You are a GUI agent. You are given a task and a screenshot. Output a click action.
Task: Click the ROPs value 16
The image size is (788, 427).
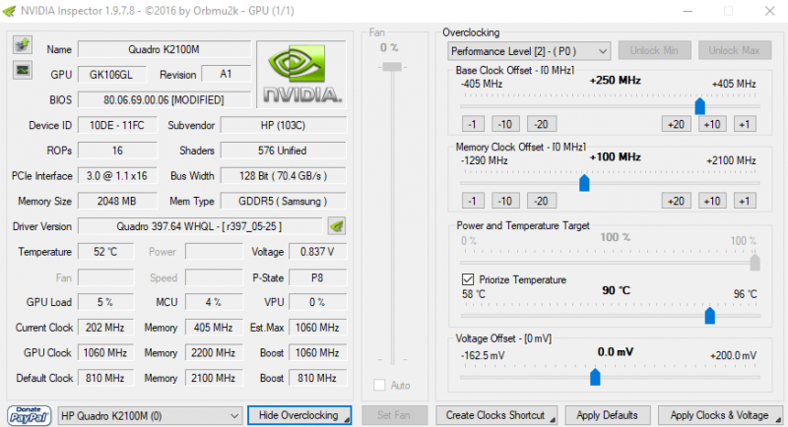(117, 151)
